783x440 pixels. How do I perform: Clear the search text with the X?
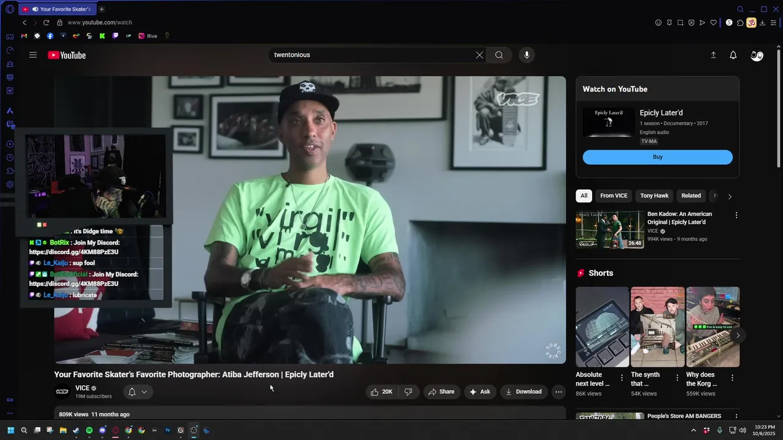click(x=480, y=55)
